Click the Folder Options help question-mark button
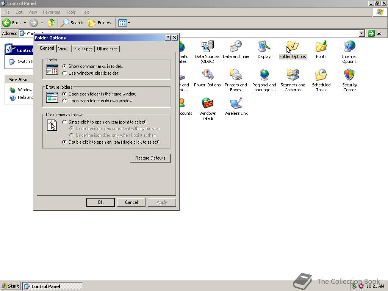Screen dimensions: 388x291 [x=168, y=38]
